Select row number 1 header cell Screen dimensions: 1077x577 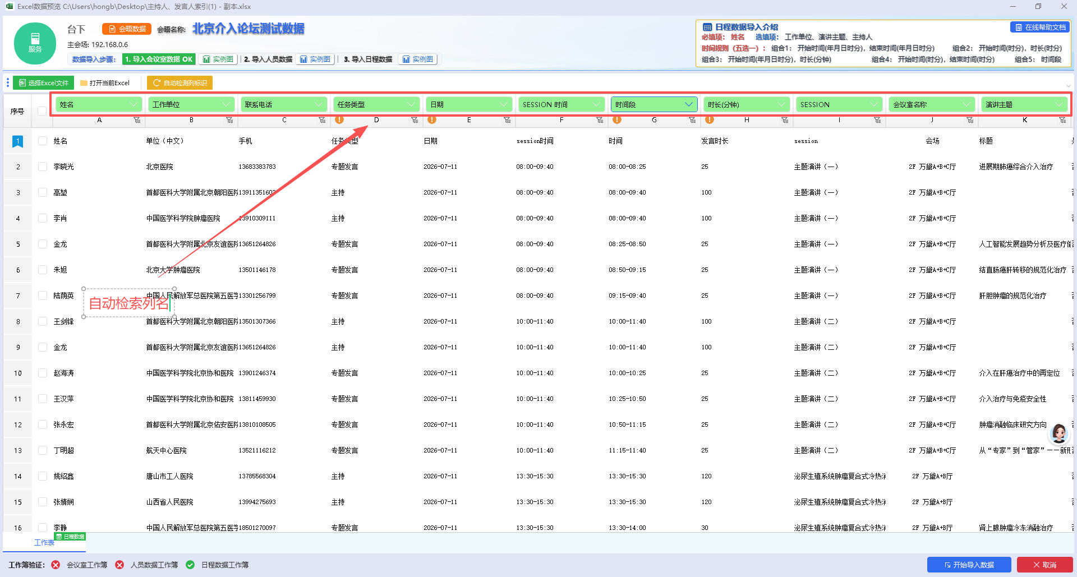[18, 141]
